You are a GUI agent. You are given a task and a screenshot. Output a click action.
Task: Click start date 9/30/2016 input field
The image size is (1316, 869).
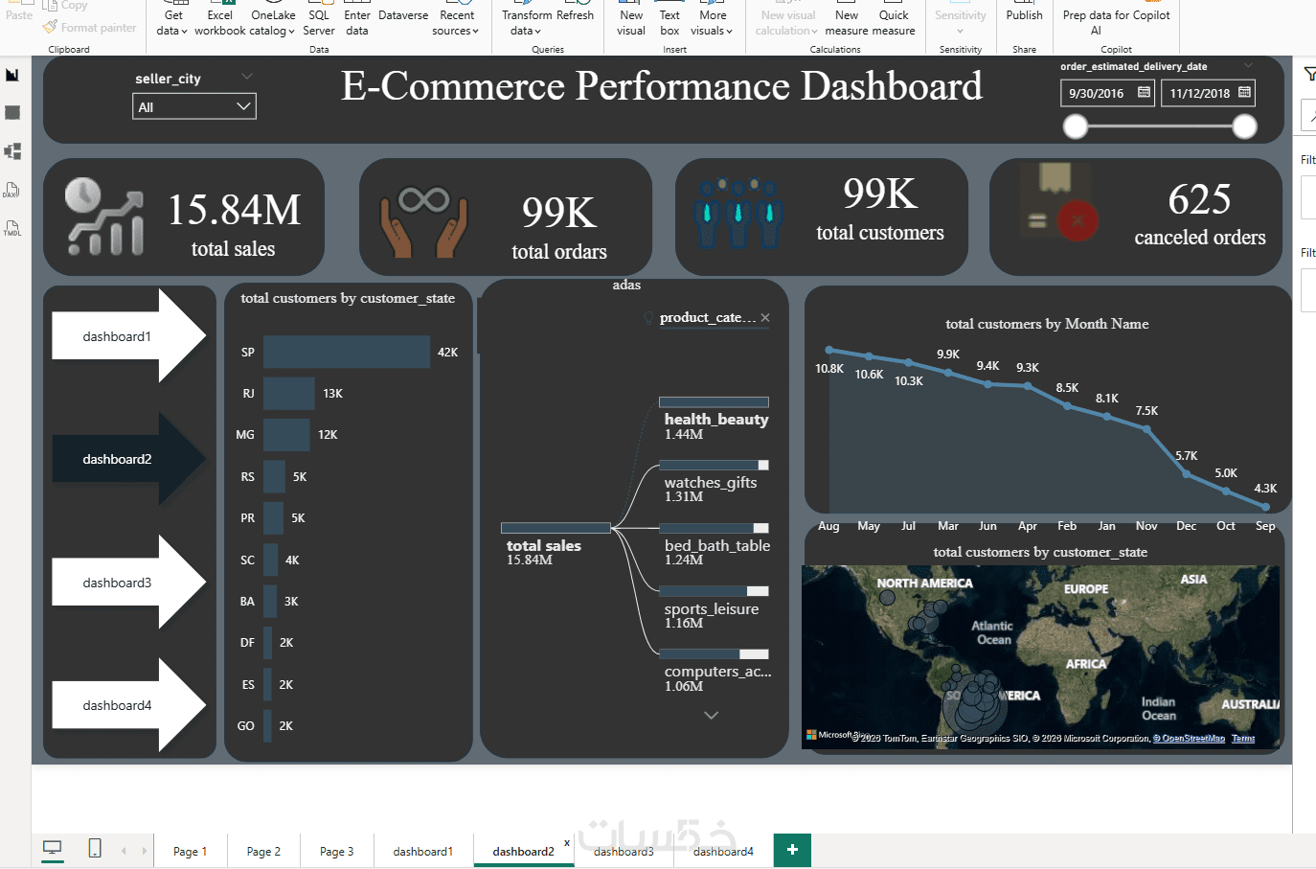point(1097,93)
